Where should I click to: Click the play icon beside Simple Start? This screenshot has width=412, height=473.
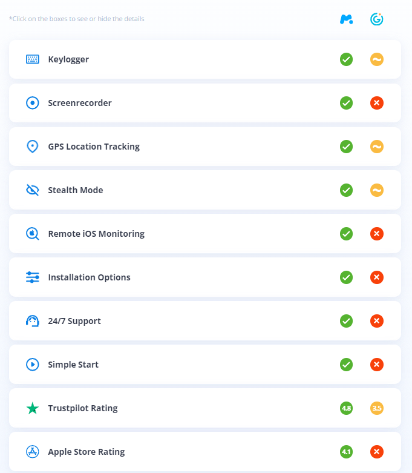click(x=32, y=365)
